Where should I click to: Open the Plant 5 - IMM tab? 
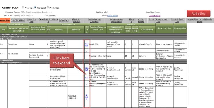[x=31, y=20]
